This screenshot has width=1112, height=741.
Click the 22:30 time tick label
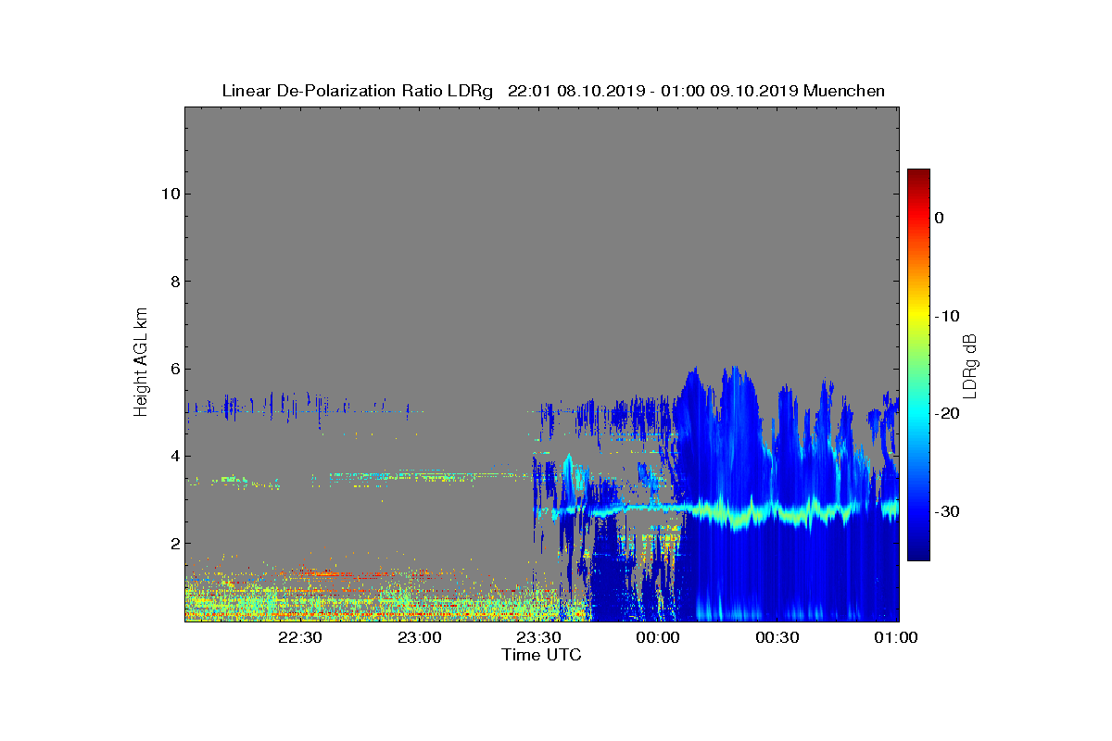[300, 637]
